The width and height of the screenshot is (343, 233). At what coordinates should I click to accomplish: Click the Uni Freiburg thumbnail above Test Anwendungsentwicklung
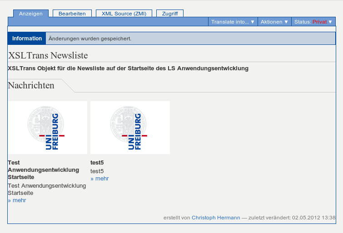coord(47,127)
